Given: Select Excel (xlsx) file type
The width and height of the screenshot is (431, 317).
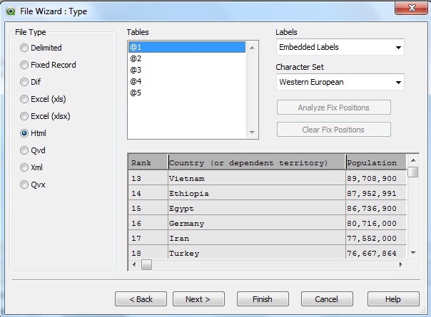Looking at the screenshot, I should pyautogui.click(x=25, y=116).
